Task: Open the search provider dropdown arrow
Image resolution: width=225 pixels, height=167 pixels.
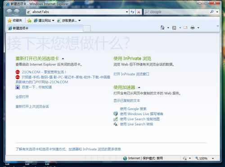Action: pyautogui.click(x=217, y=12)
